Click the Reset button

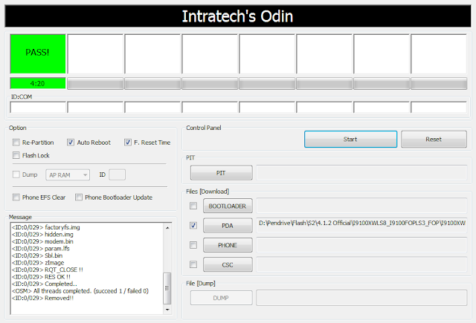coord(434,140)
